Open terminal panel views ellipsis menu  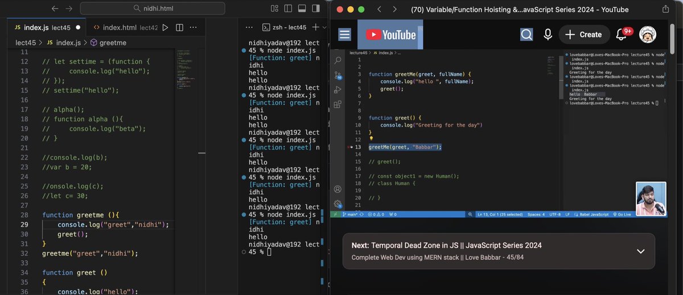(x=249, y=27)
